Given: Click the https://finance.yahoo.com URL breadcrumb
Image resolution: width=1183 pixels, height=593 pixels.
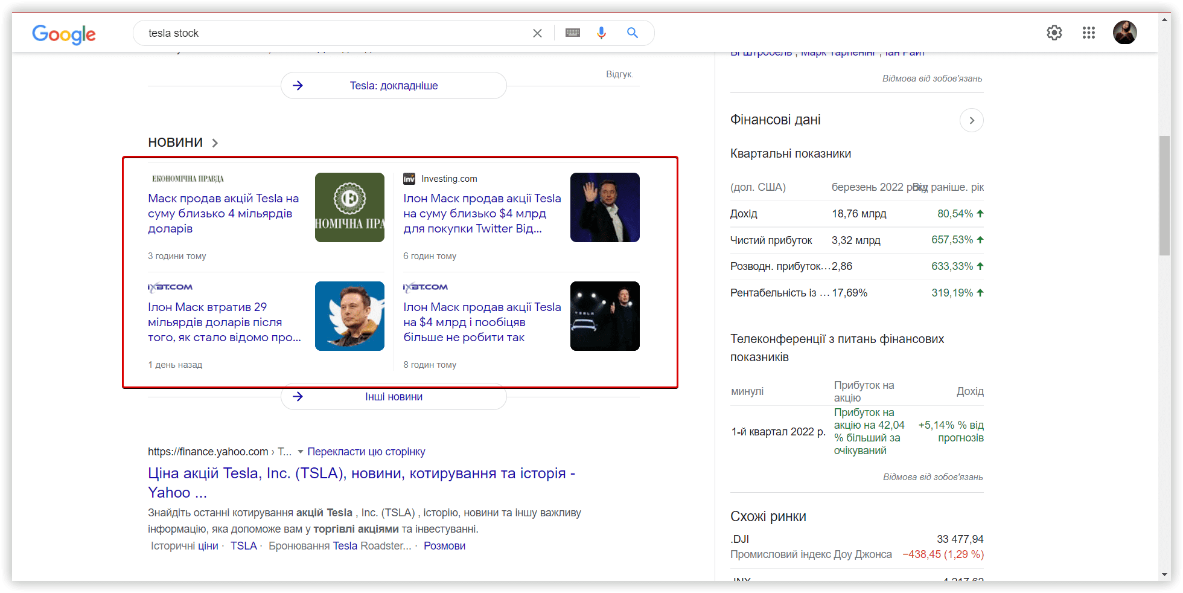Looking at the screenshot, I should (x=220, y=452).
